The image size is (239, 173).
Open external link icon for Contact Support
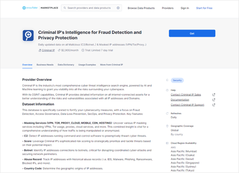point(214,105)
